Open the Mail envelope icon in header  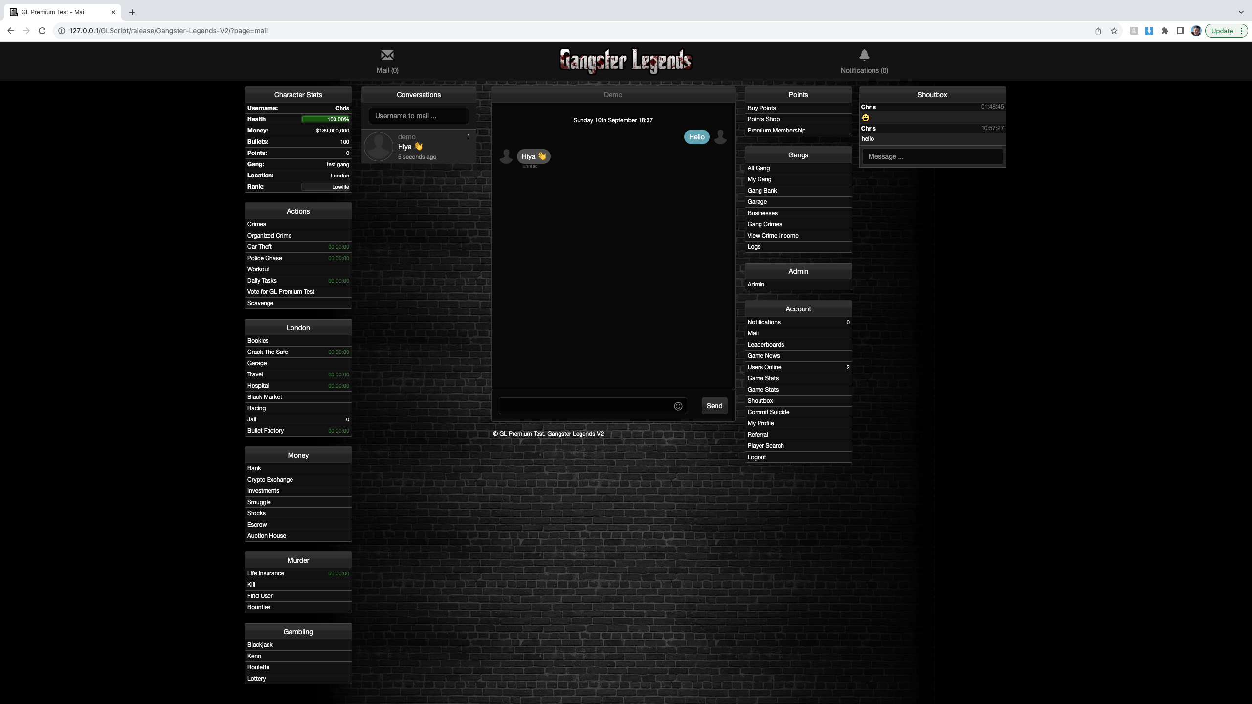click(387, 55)
